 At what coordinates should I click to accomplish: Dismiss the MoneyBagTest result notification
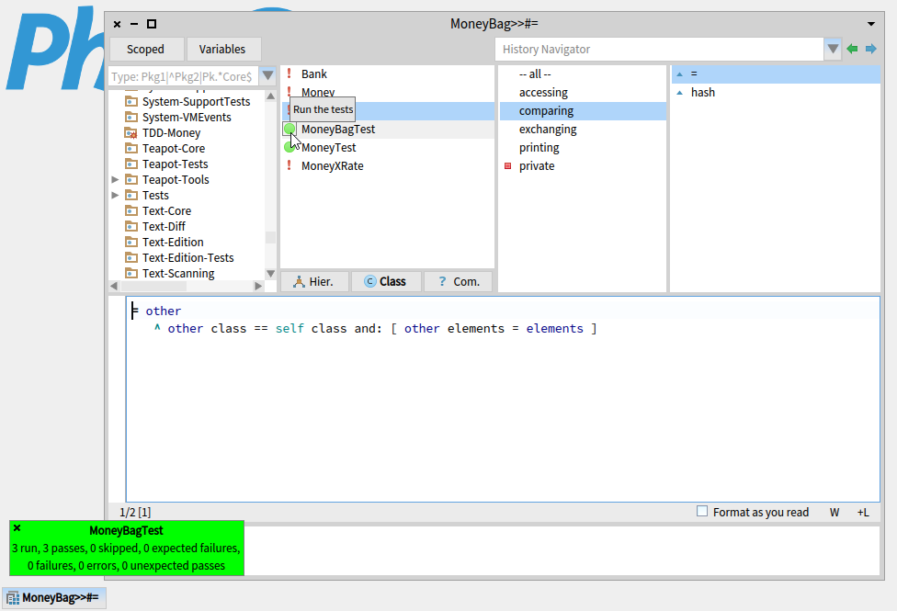(17, 528)
